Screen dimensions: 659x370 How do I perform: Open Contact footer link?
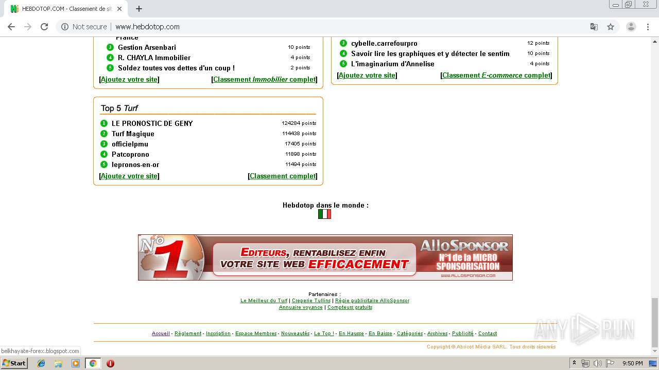tap(488, 334)
